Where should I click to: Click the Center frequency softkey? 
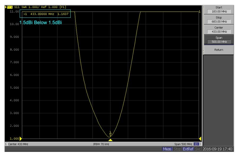219,30
